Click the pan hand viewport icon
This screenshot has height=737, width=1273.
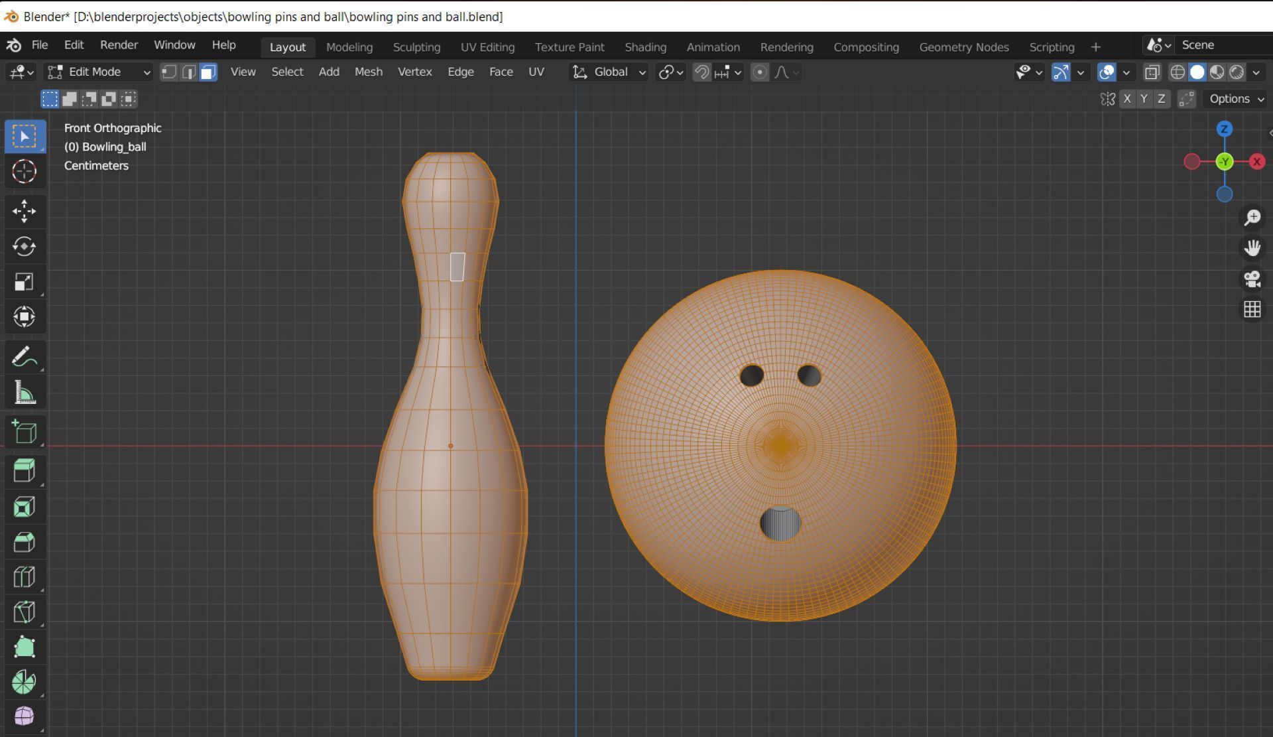(x=1252, y=248)
